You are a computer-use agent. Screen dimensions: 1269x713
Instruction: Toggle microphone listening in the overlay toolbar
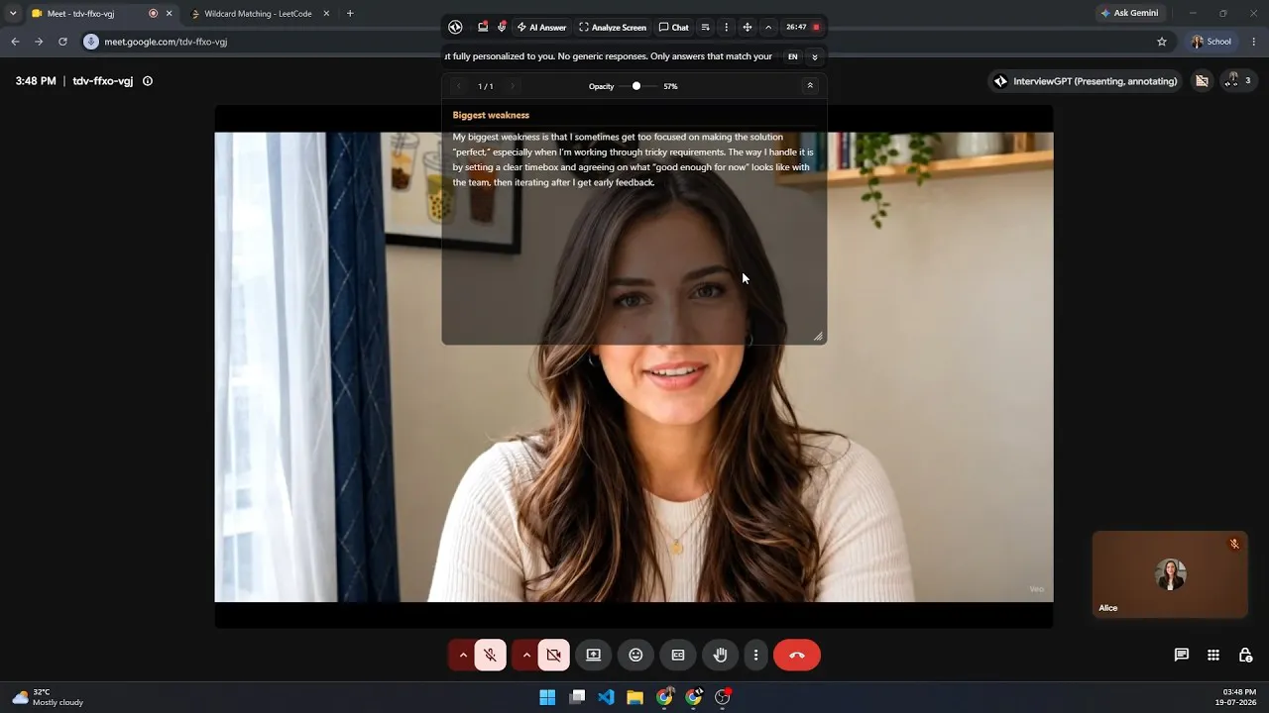pos(502,28)
